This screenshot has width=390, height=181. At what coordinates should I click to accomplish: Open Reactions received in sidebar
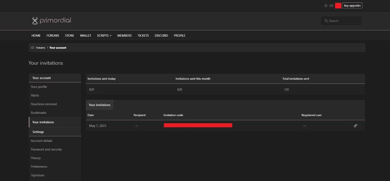(x=44, y=104)
